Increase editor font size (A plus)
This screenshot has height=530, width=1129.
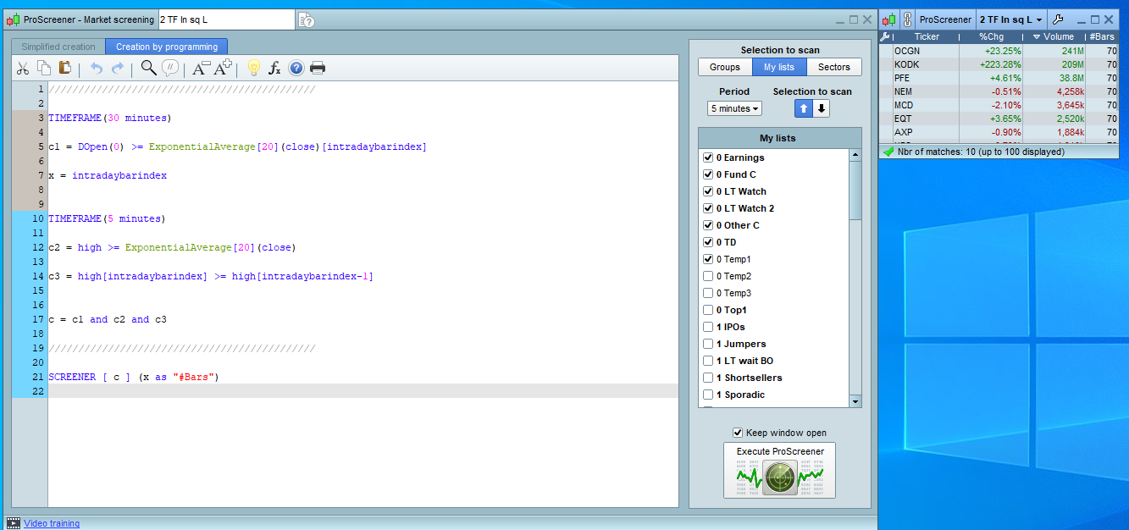click(x=224, y=69)
